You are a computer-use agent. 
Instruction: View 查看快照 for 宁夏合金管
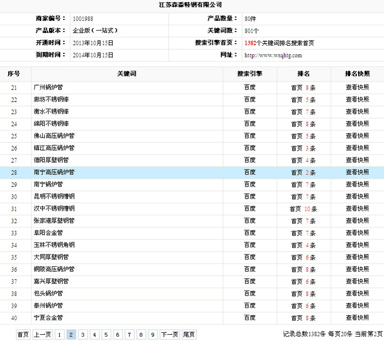tap(357, 318)
